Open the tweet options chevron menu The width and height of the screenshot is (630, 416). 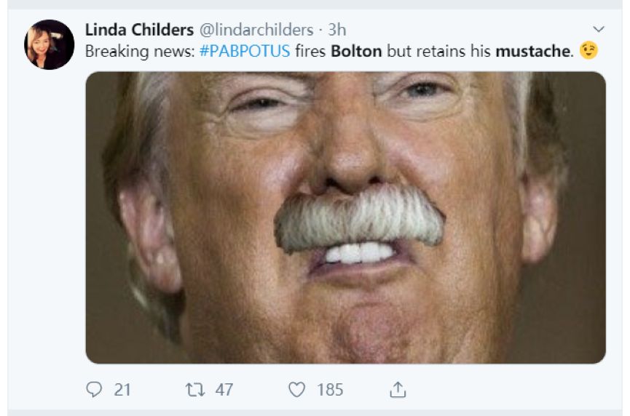pos(599,30)
